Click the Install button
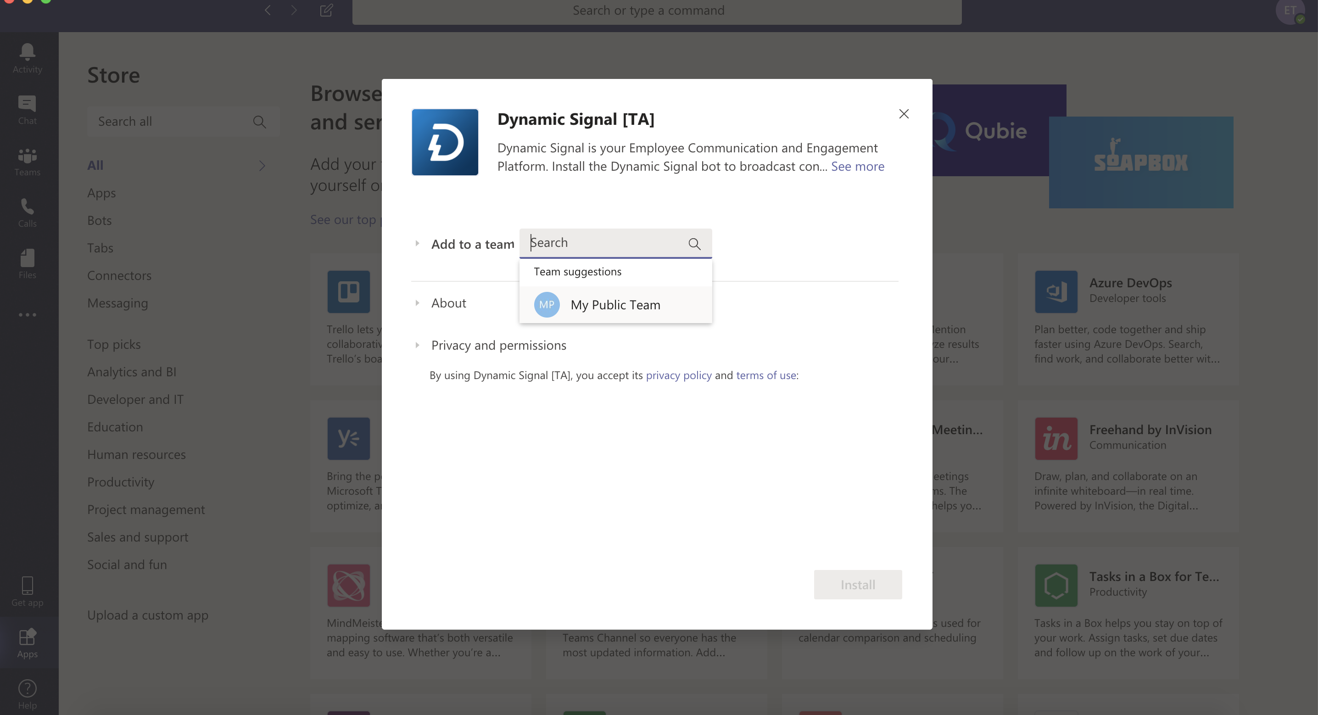 click(858, 585)
